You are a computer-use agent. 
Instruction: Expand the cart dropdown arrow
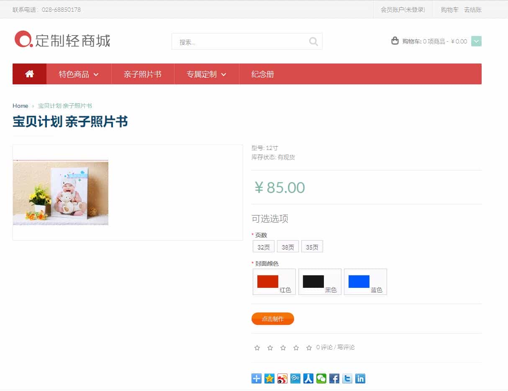476,41
